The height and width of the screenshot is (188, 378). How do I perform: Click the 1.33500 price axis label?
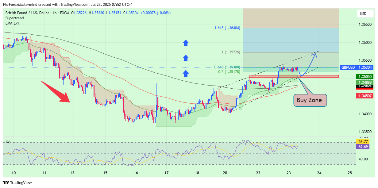364,132
